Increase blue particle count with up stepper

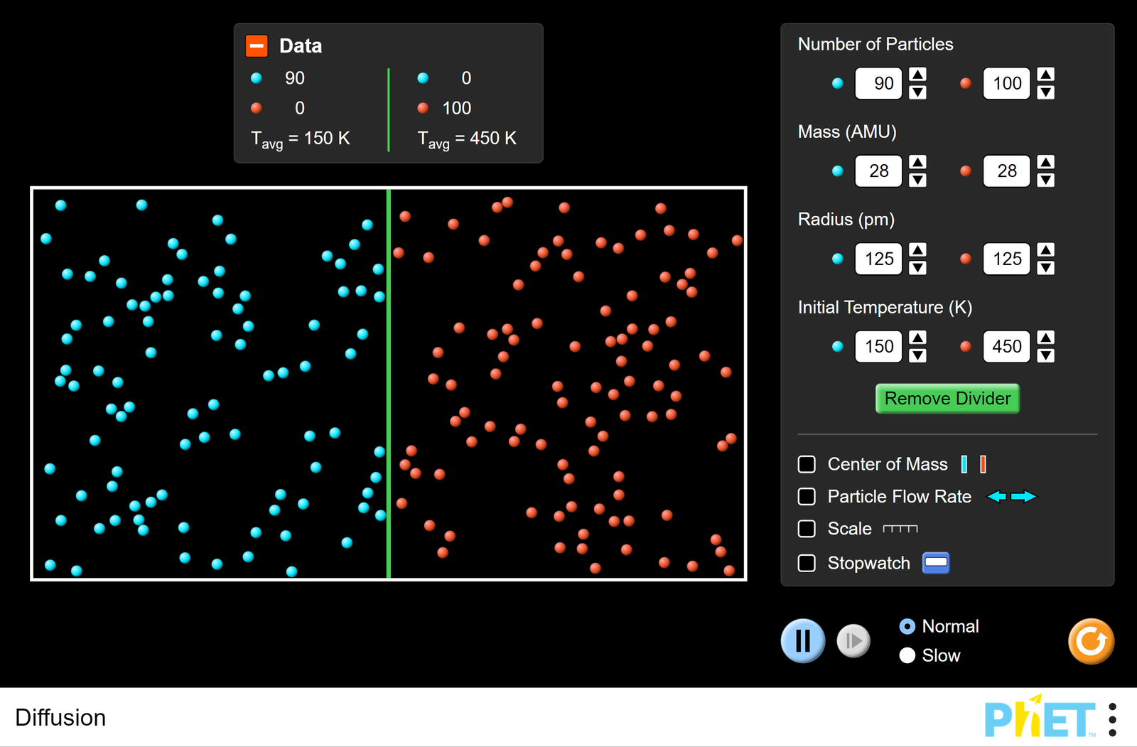917,75
